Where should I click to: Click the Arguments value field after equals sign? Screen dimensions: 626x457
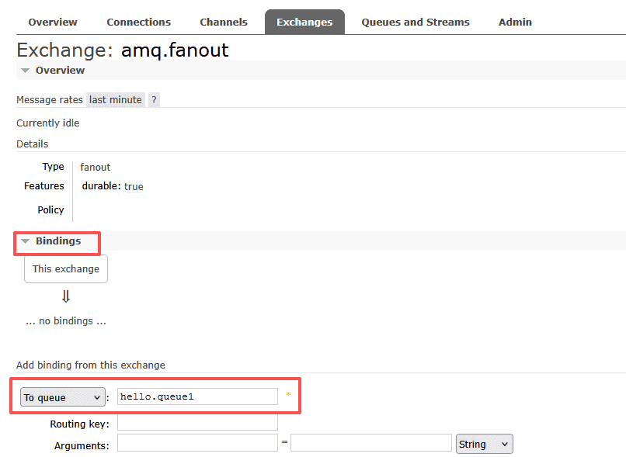tap(371, 443)
